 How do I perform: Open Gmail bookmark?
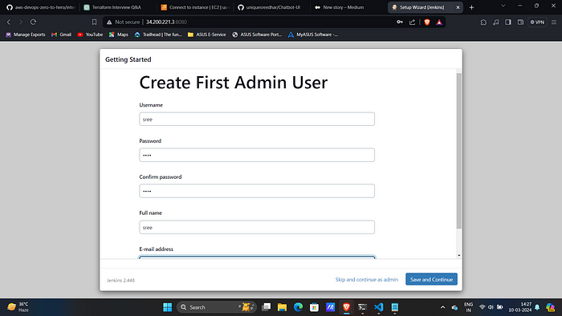click(x=61, y=34)
